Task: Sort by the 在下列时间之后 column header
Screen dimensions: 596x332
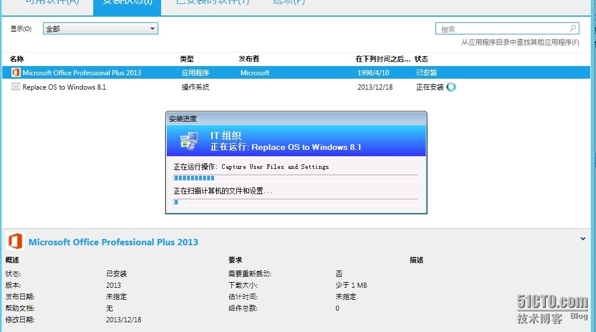Action: click(383, 59)
